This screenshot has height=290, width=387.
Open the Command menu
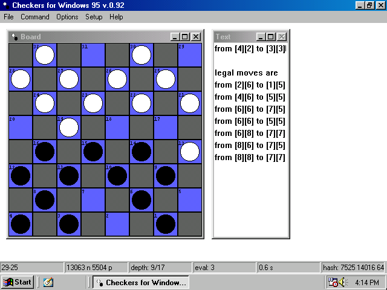pos(35,17)
